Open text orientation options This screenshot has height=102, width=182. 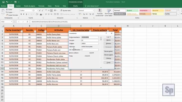[x=55, y=10]
